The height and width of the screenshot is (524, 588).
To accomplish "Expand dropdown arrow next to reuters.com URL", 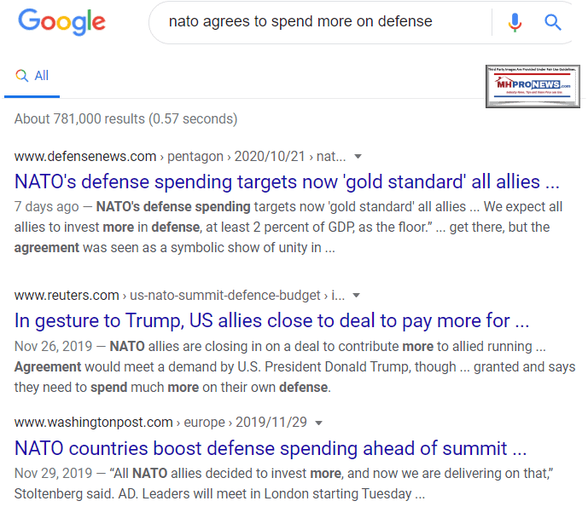I will tap(357, 296).
